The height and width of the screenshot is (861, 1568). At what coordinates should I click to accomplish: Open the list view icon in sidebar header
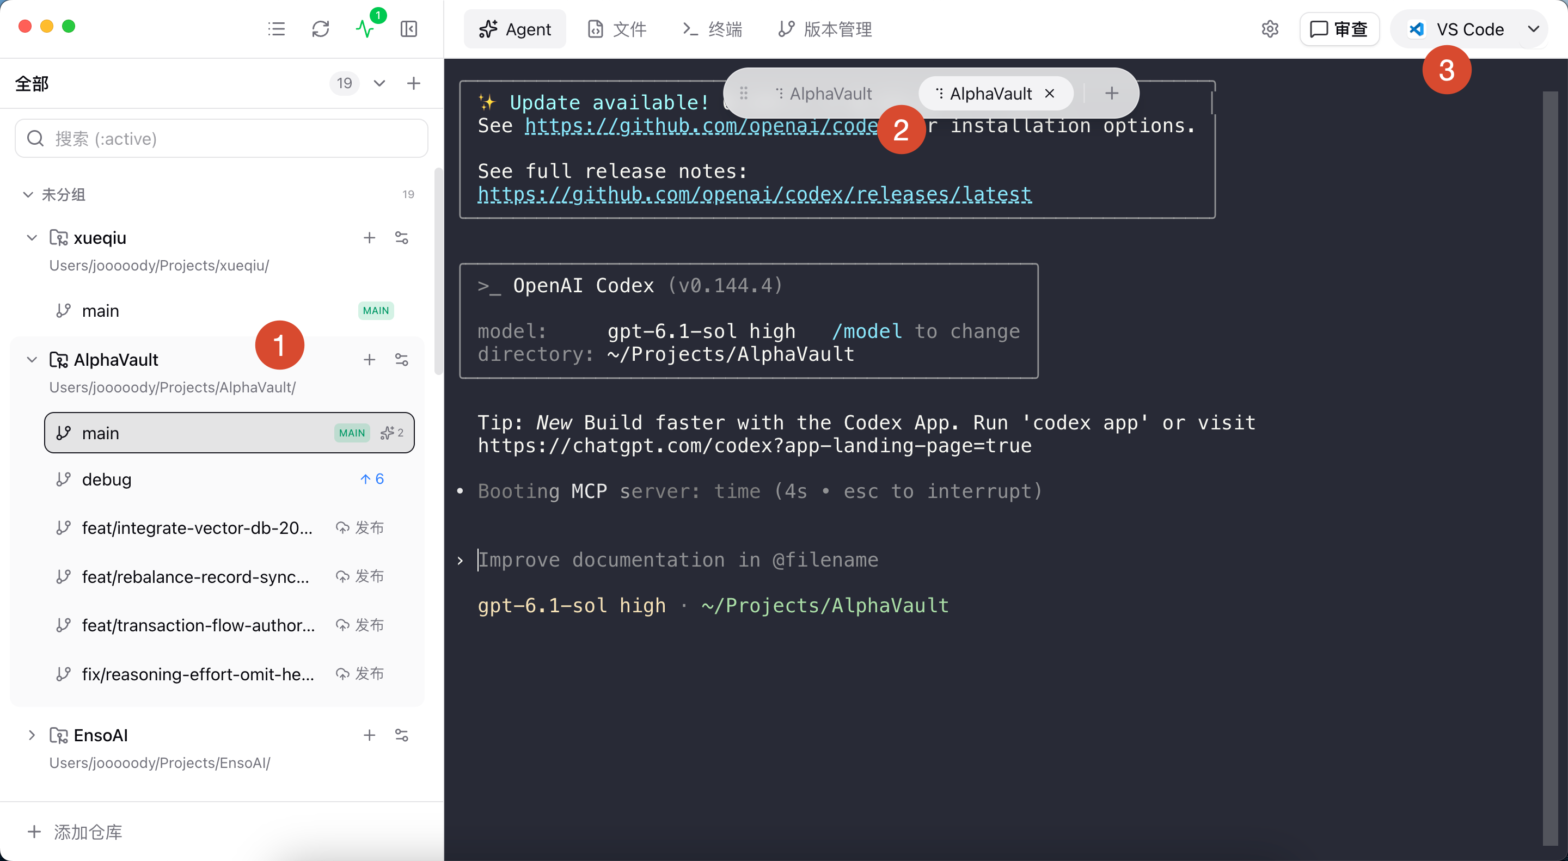pyautogui.click(x=277, y=29)
